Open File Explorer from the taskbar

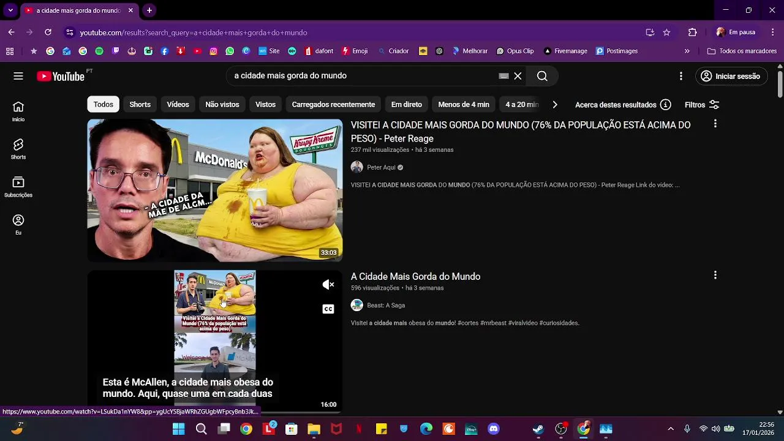click(x=314, y=429)
